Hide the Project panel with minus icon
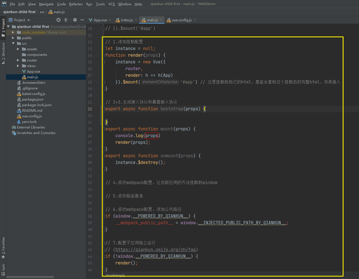359x279 pixels. tap(82, 20)
